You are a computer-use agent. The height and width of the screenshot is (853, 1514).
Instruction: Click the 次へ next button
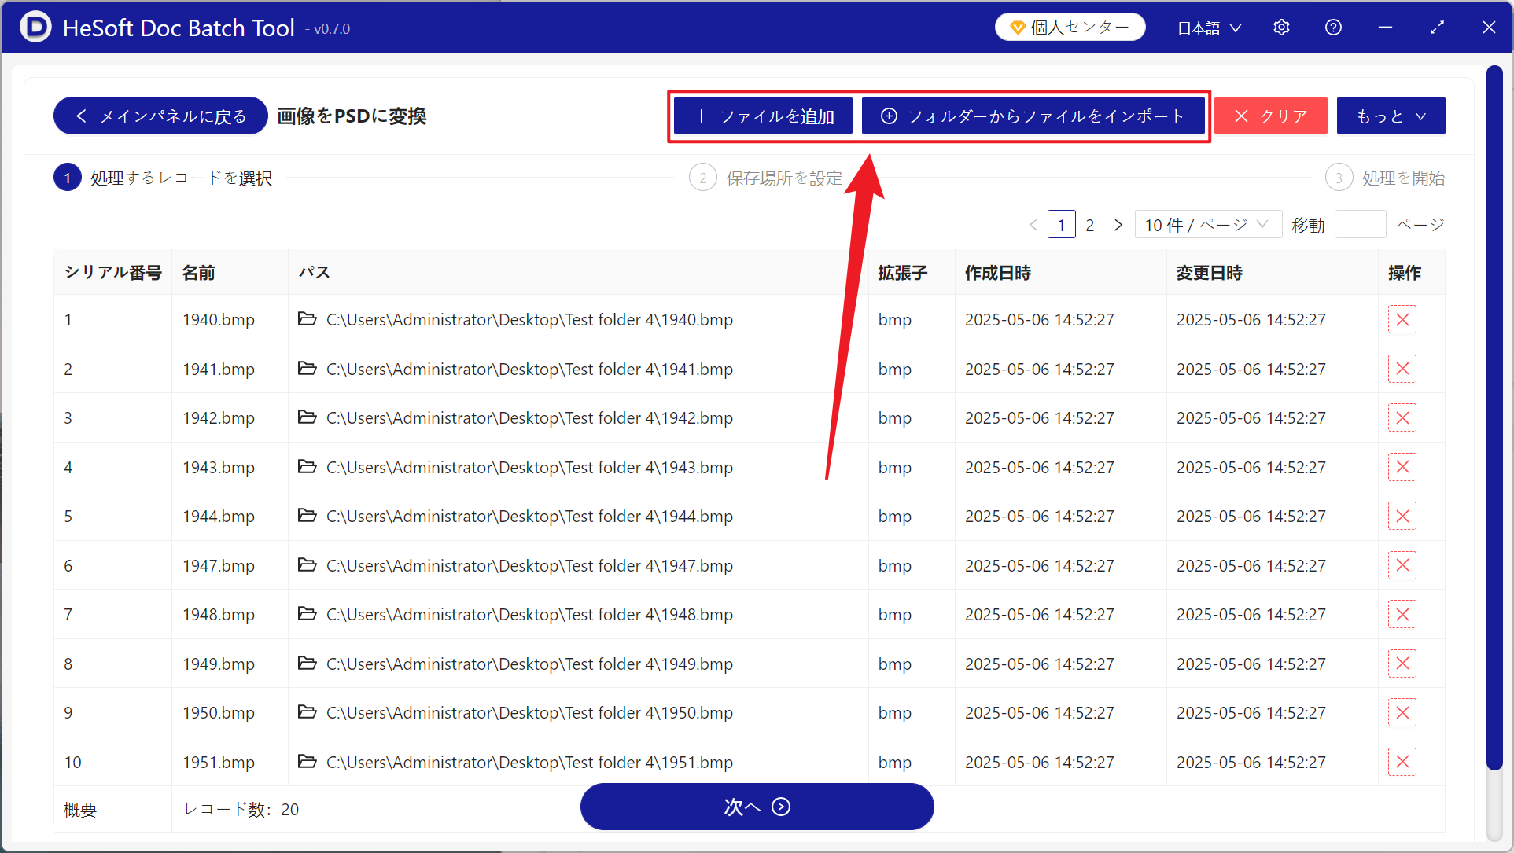(x=757, y=806)
